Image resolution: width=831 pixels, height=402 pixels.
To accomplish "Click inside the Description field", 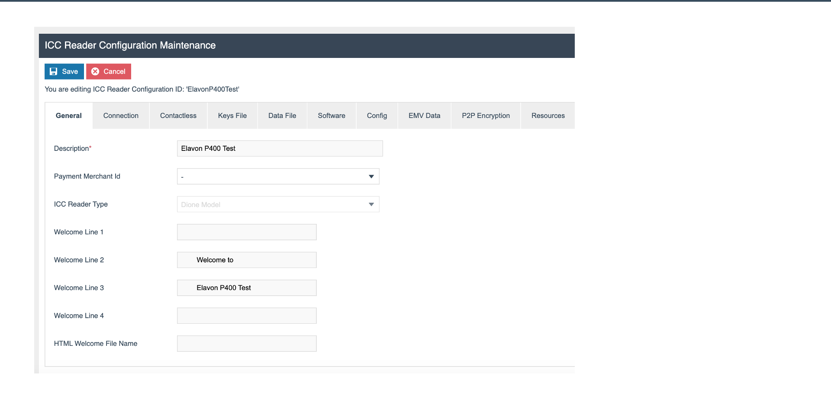I will (279, 148).
